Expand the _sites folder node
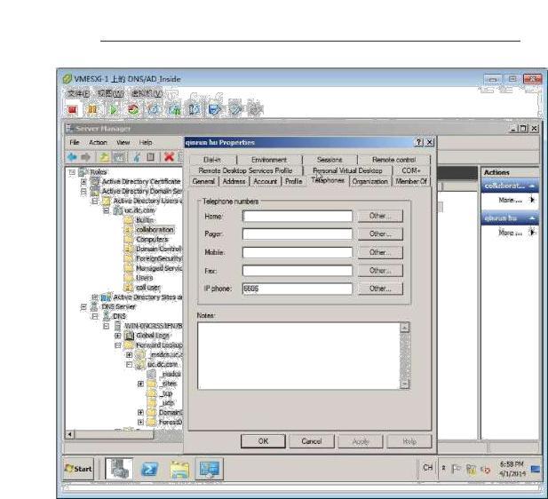Image resolution: width=548 pixels, height=499 pixels. coord(140,384)
